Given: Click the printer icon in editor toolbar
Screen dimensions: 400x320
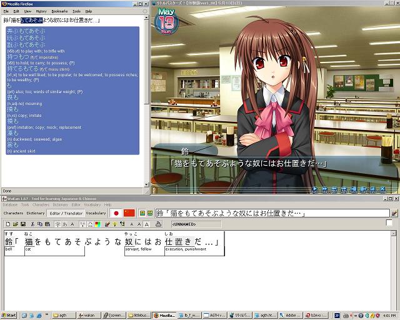Looking at the screenshot, I should coord(158,224).
